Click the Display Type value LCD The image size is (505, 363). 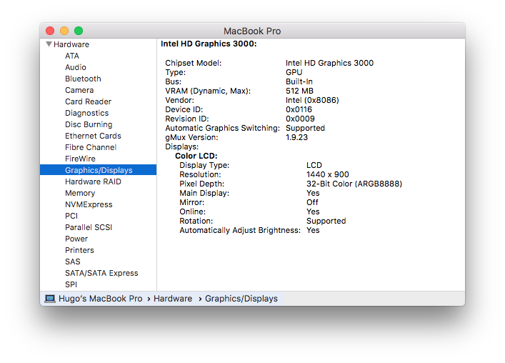(314, 165)
